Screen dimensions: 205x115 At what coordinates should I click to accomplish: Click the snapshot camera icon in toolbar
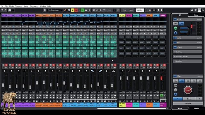pos(10,10)
